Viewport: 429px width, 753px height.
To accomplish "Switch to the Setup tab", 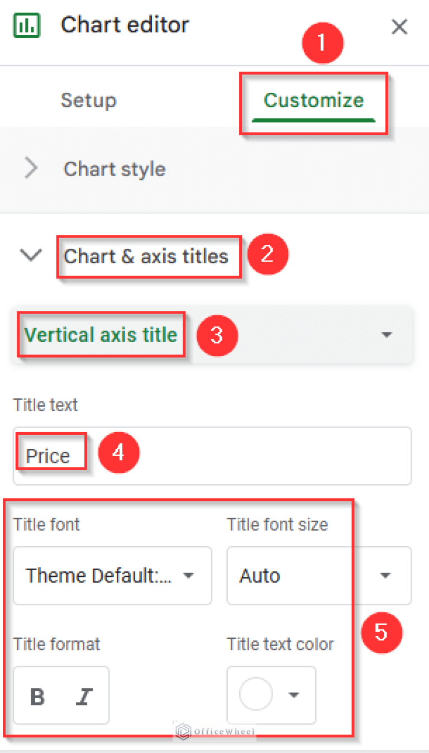I will coord(88,100).
